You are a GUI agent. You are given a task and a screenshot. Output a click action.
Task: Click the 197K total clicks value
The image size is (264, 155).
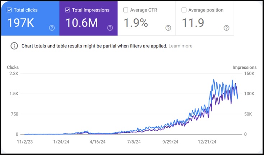(x=21, y=23)
